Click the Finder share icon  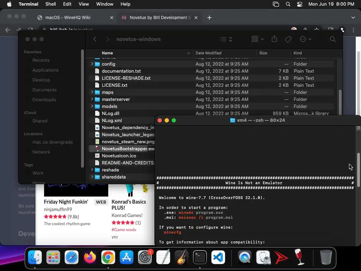coord(274,39)
